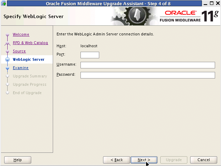Cancel the Upgrade Assistant

(204, 160)
